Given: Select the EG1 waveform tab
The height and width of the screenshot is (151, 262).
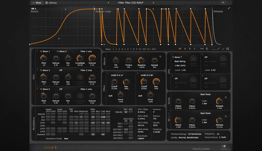Looking at the screenshot, I should coord(149,49).
